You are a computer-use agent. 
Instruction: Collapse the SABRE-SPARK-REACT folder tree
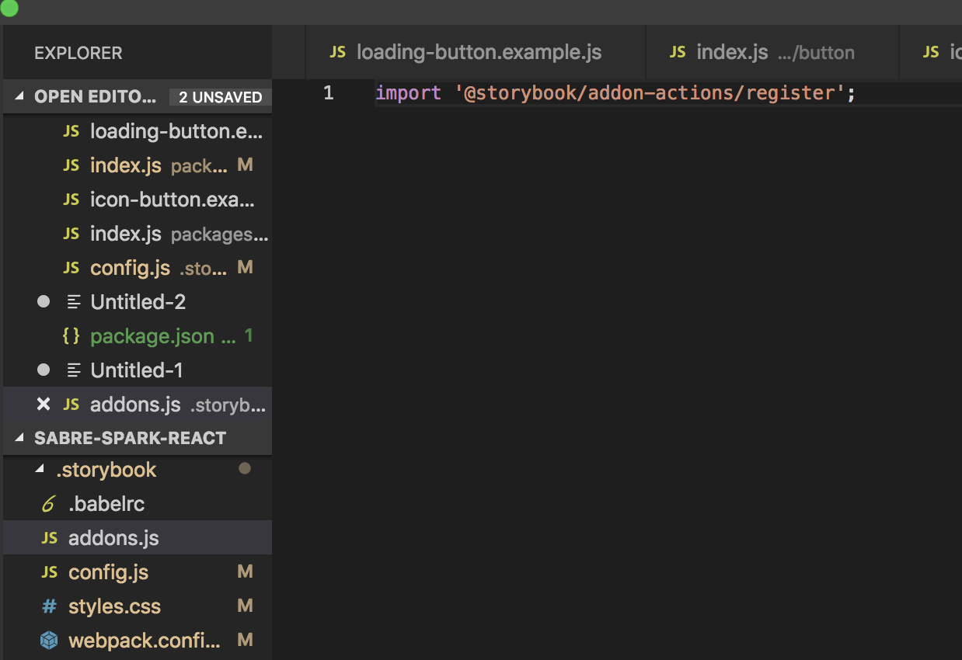pyautogui.click(x=19, y=437)
